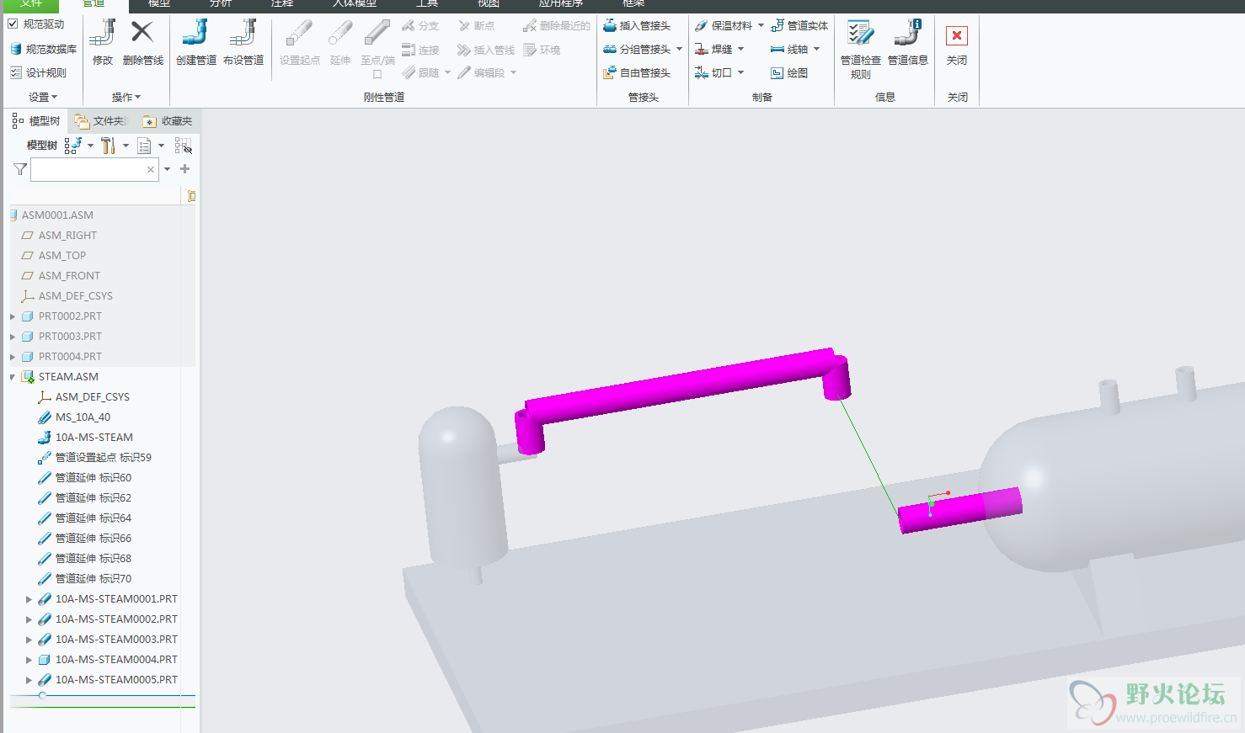Switch to the 模型 ribbon tab
This screenshot has width=1245, height=733.
pos(159,4)
